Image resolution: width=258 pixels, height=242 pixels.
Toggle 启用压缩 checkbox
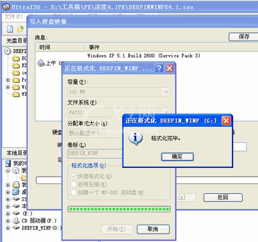(x=74, y=184)
